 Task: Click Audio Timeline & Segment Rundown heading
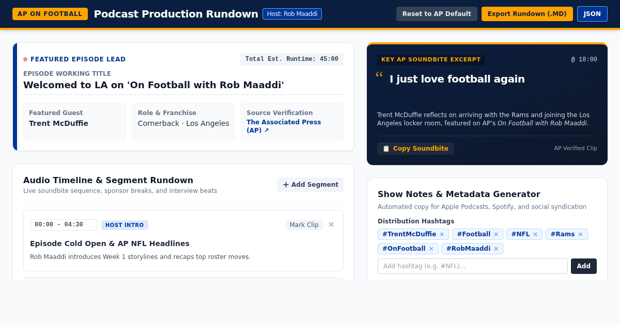pyautogui.click(x=108, y=180)
